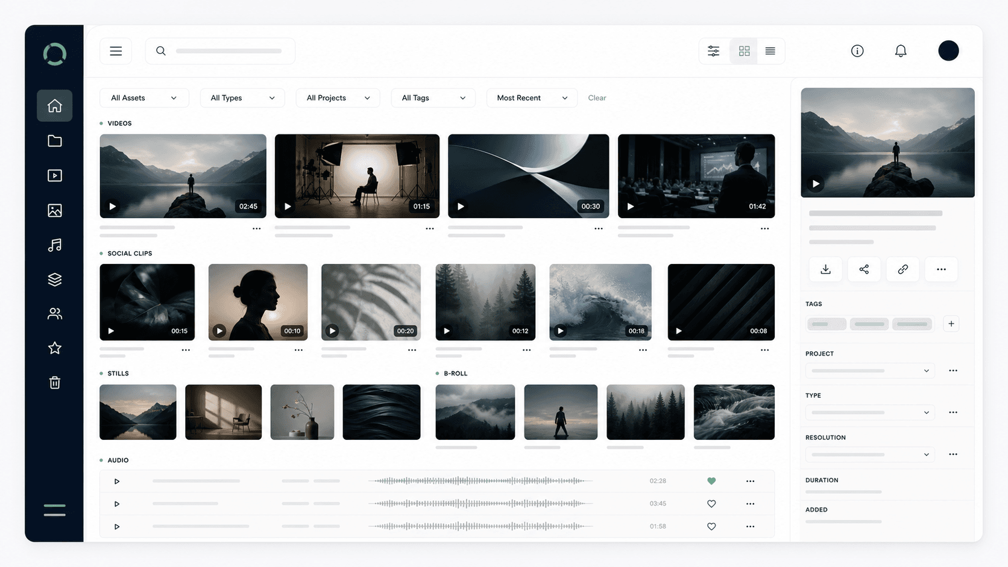Click the Clear filters link
Image resolution: width=1008 pixels, height=567 pixels.
point(597,98)
